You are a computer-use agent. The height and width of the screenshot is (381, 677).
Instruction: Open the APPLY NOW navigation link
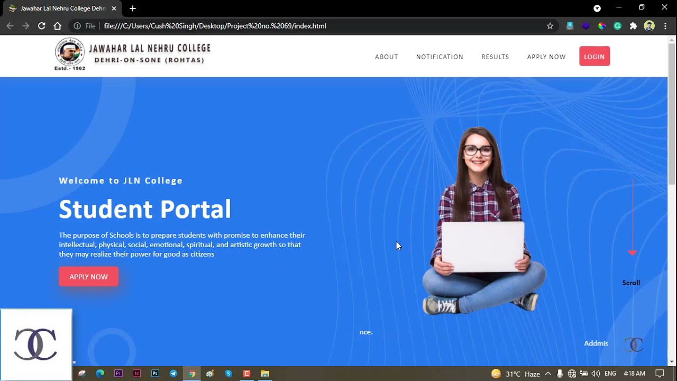(x=546, y=57)
